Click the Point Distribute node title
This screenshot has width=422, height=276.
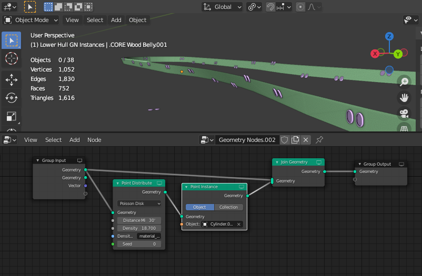pyautogui.click(x=137, y=183)
